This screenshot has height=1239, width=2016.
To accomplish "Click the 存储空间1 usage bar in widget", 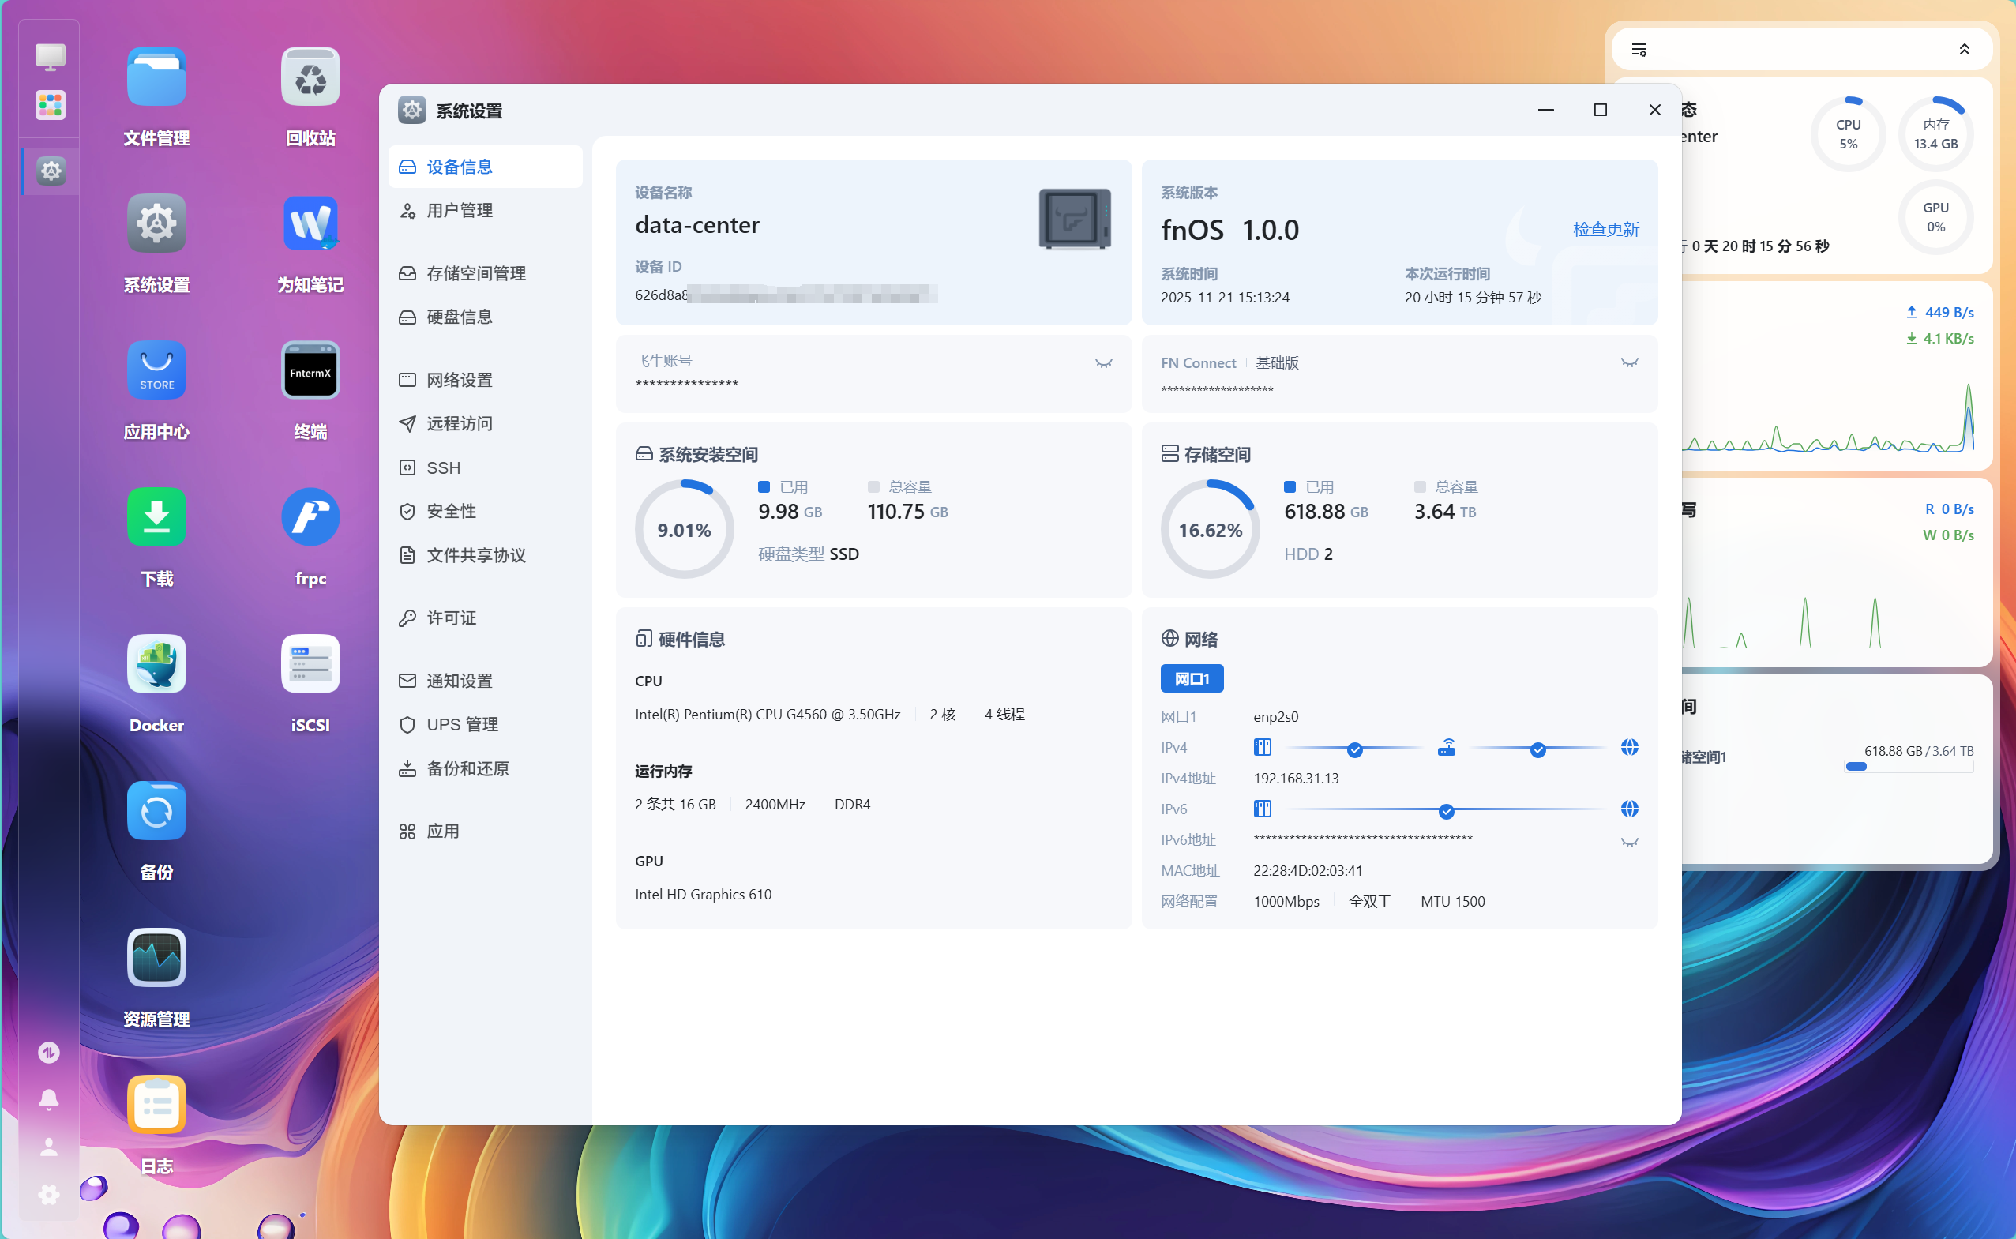I will tap(1908, 767).
